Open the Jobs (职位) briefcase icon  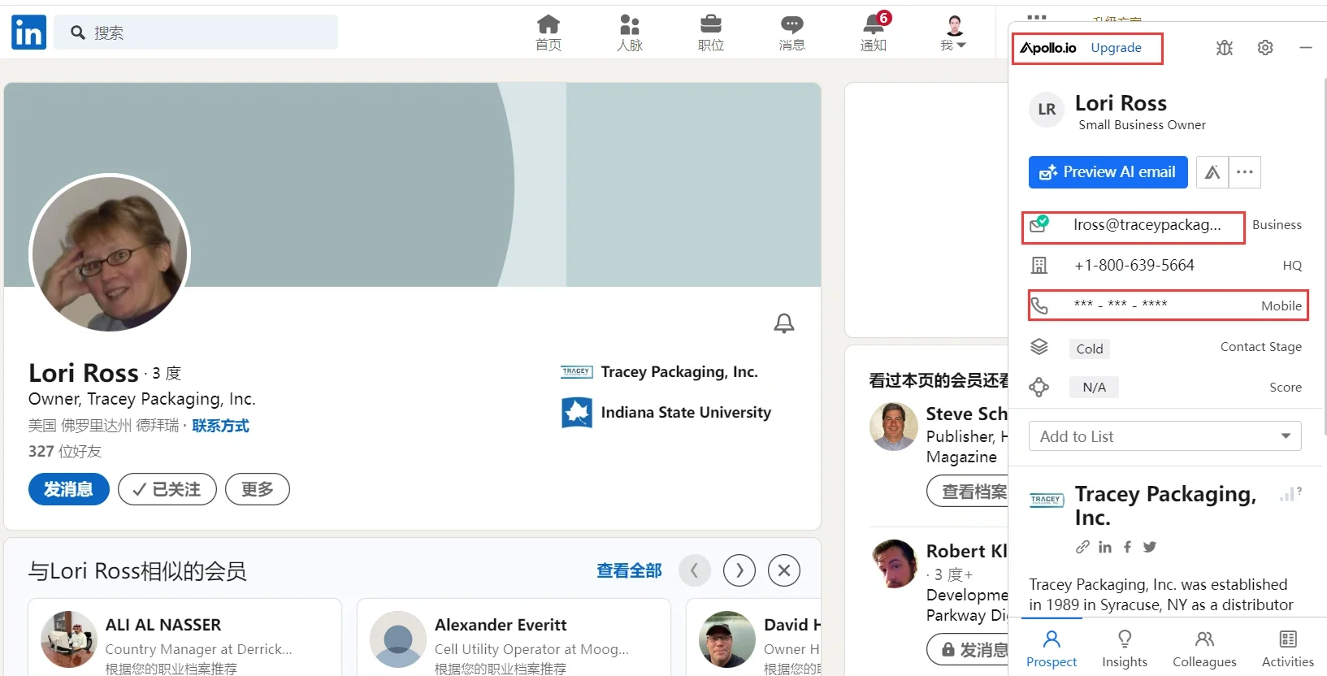point(711,32)
